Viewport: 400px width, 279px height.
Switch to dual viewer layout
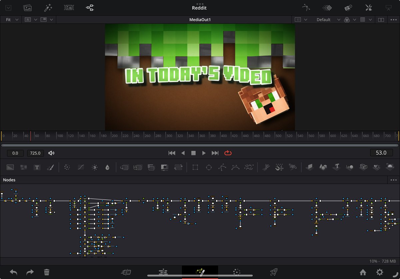381,20
